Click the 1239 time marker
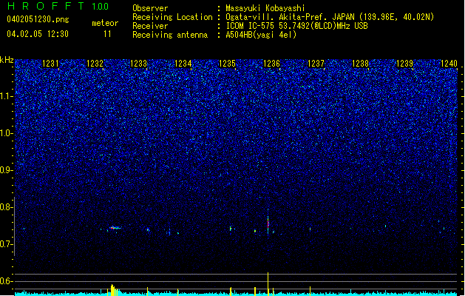The width and height of the screenshot is (465, 296). click(405, 64)
